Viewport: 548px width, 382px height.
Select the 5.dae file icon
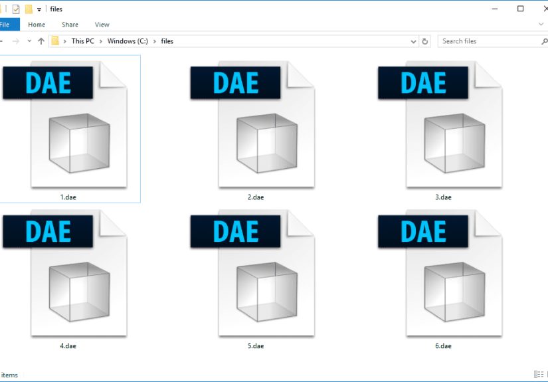(x=252, y=273)
